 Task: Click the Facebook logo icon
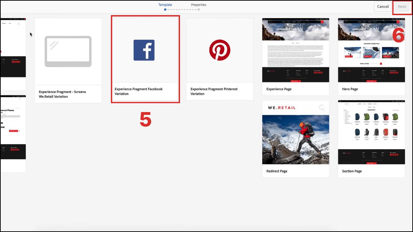tap(144, 50)
